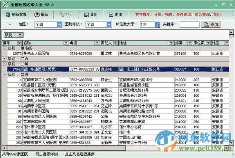Open 床位数 column filter dropdown
This screenshot has width=235, height=158.
click(208, 43)
